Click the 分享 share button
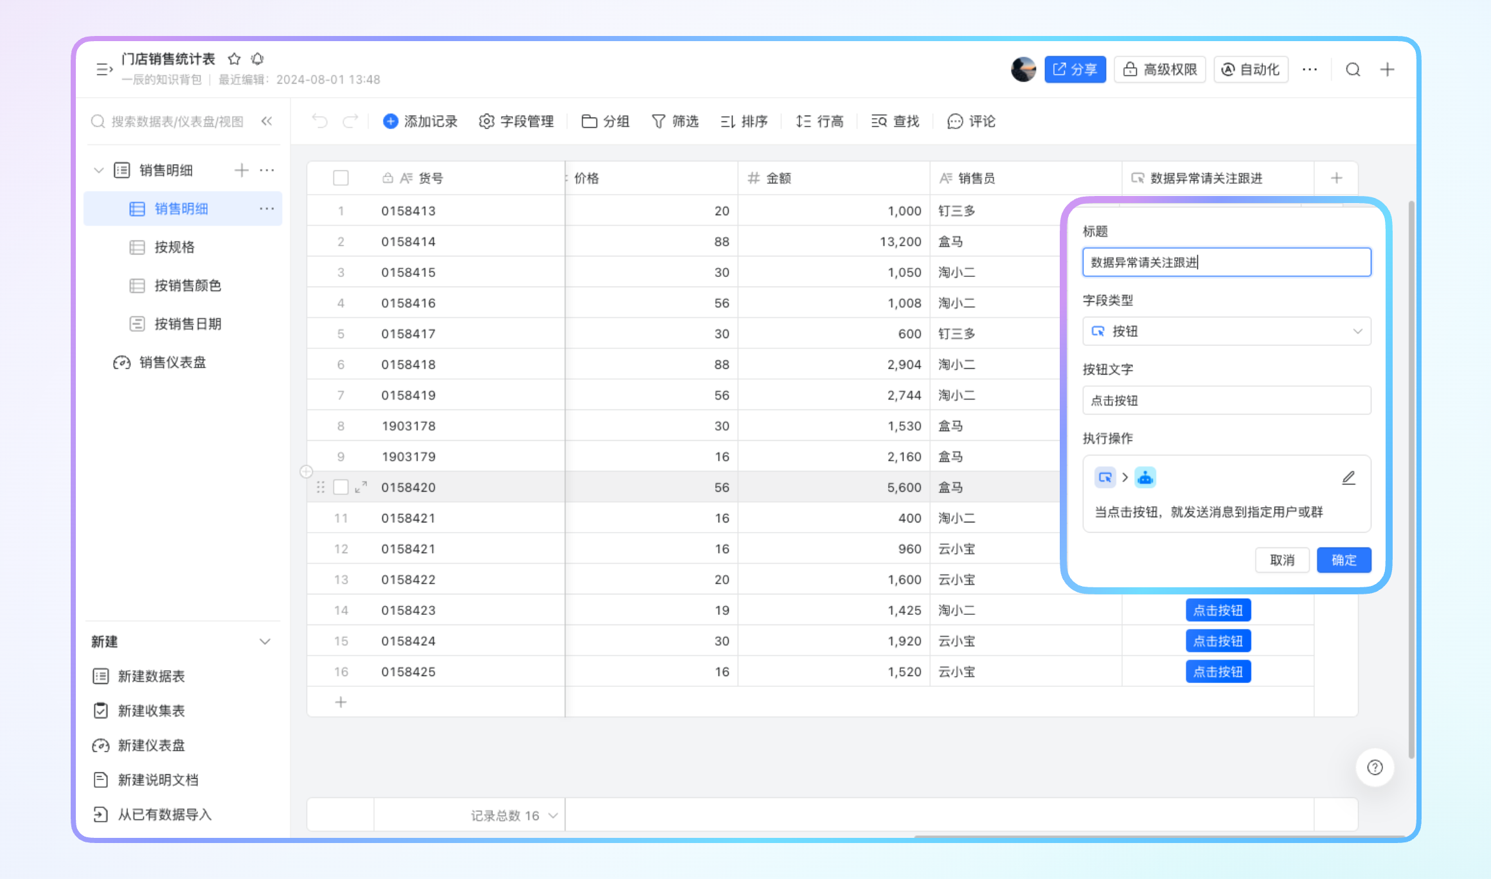 1075,69
